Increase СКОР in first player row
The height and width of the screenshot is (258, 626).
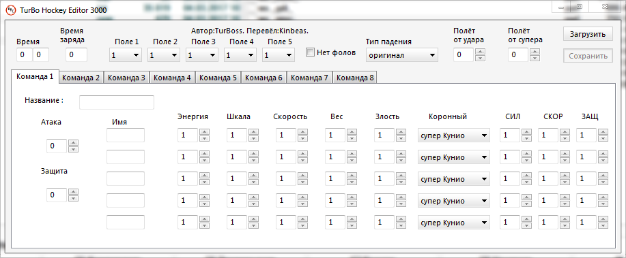point(565,132)
